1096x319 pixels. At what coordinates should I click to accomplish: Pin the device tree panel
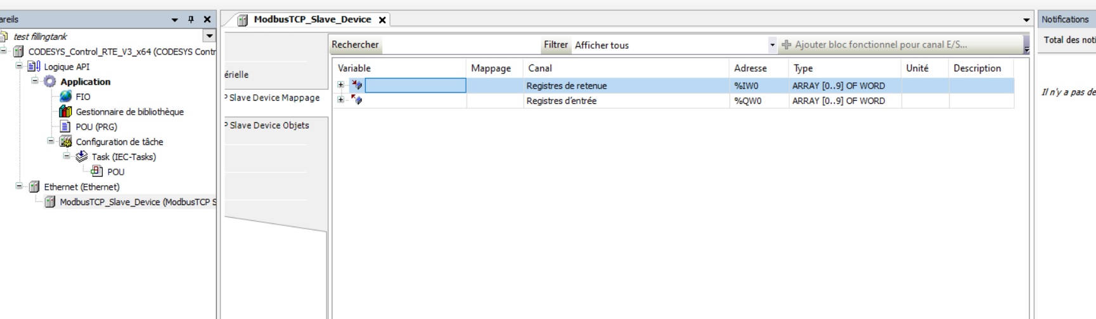191,20
